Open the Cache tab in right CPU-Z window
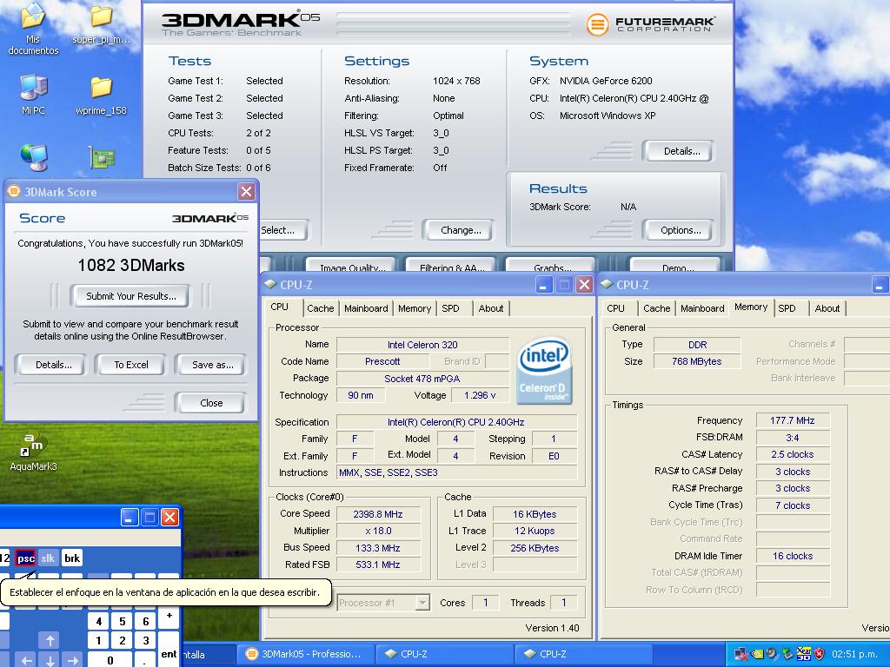The image size is (890, 667). pyautogui.click(x=657, y=308)
